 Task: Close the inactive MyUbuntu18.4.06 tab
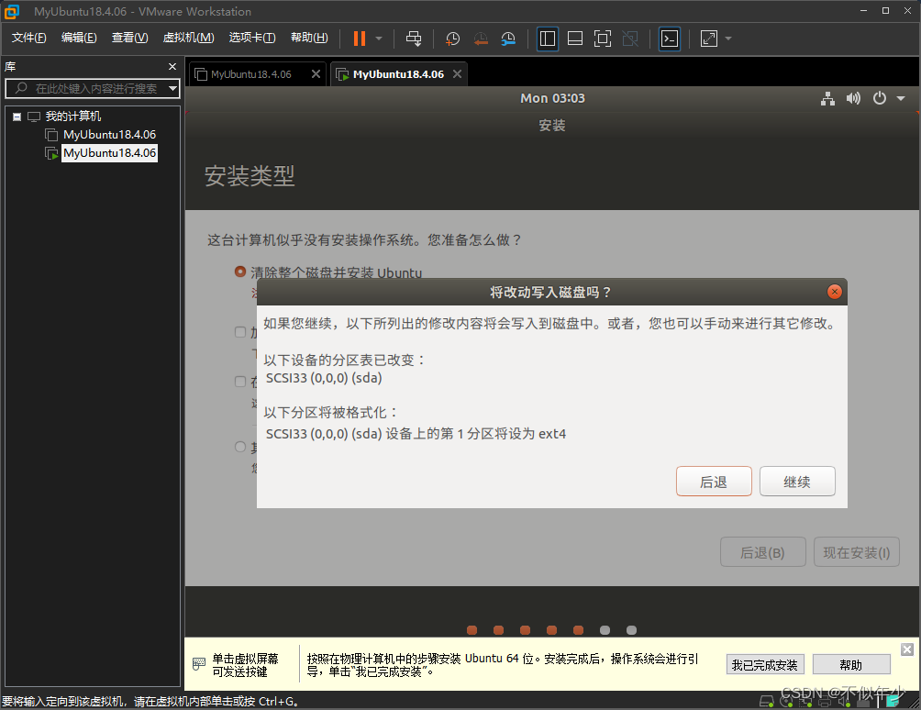coord(316,74)
